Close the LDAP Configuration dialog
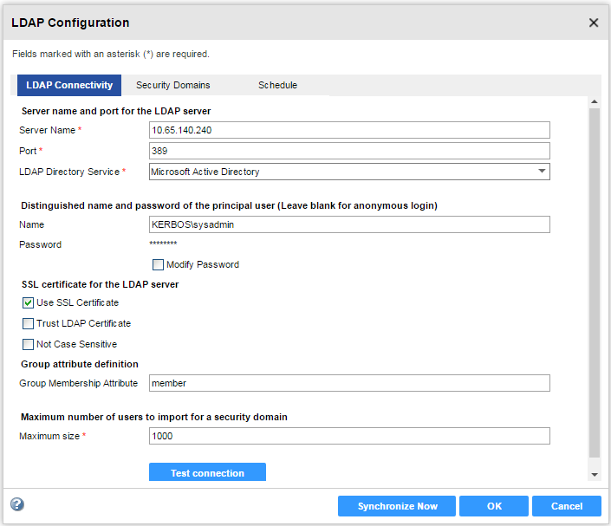The image size is (611, 526). pyautogui.click(x=594, y=23)
